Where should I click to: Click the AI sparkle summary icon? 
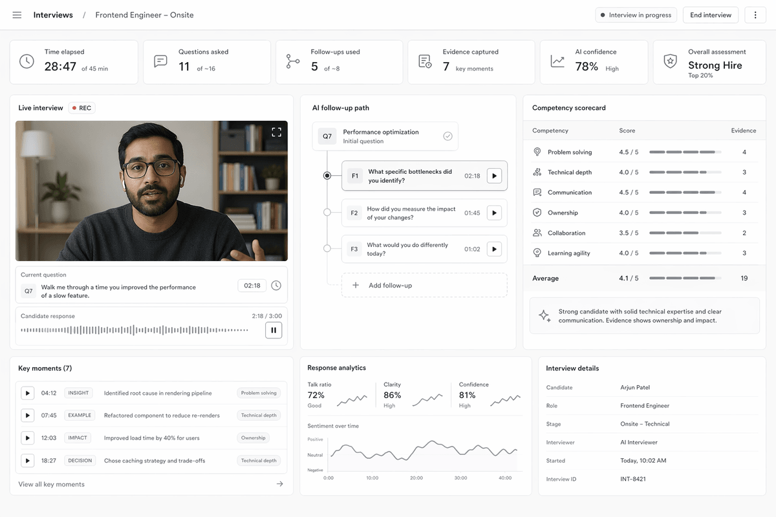[x=544, y=316]
